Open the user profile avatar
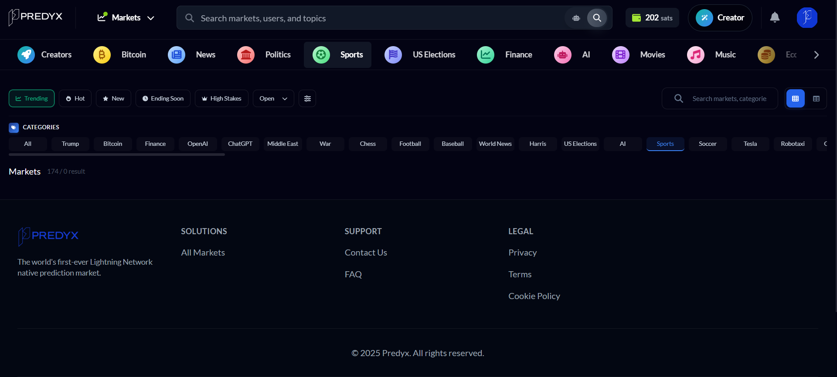The width and height of the screenshot is (837, 377). click(x=807, y=18)
